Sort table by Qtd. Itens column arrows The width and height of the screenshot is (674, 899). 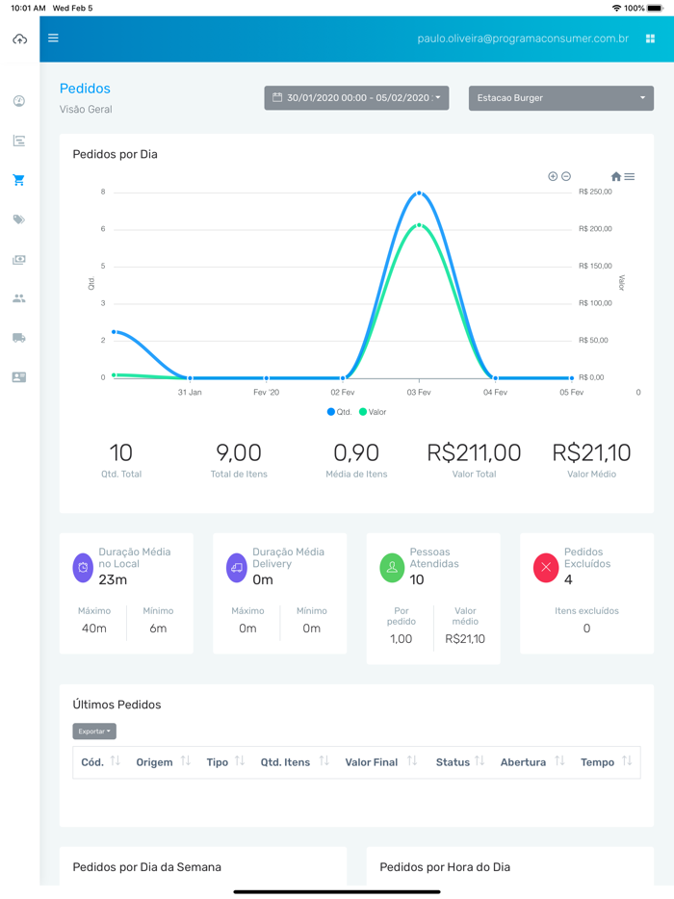click(x=324, y=760)
